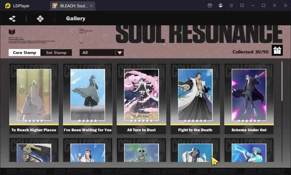Viewport: 291px width, 175px height.
Task: Select the Core Stamp tab
Action: tap(25, 53)
